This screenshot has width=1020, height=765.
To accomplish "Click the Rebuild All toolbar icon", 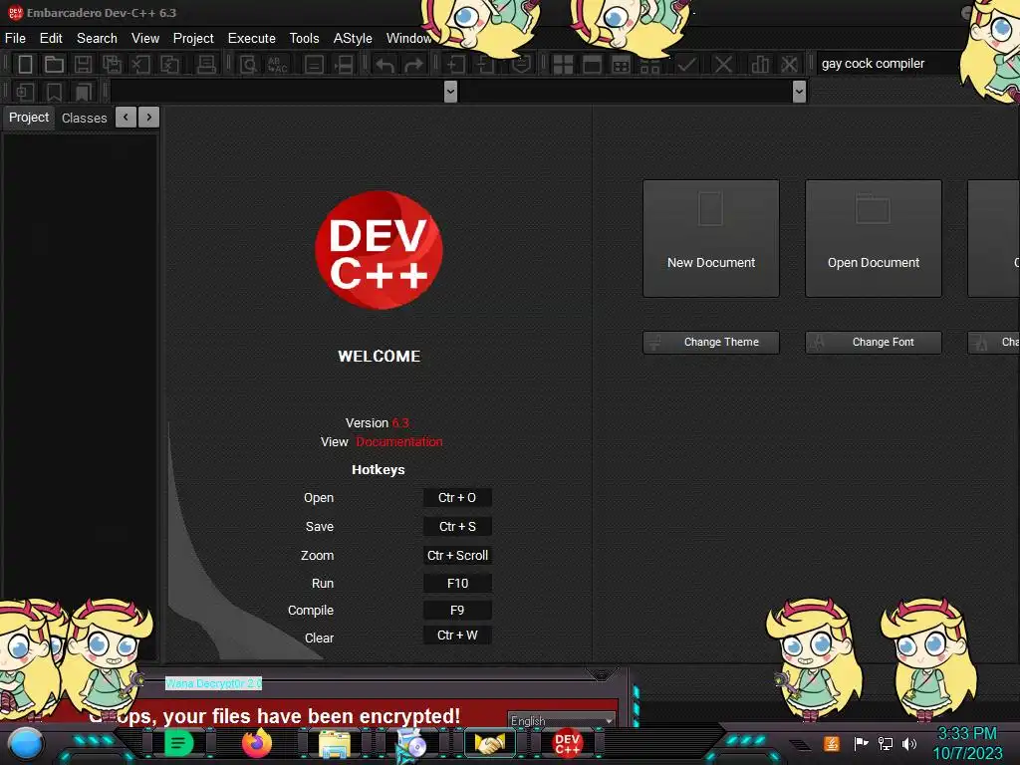I will [x=649, y=65].
